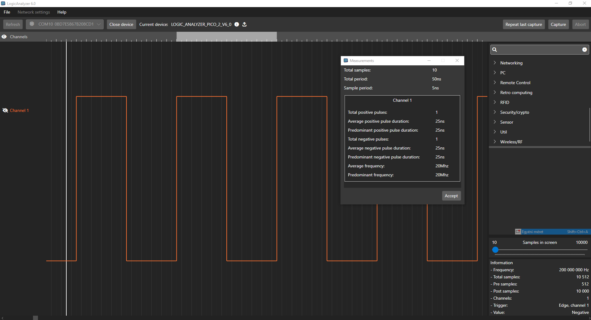
Task: Click the Frequency value 200 000 000 Hz
Action: click(x=574, y=270)
